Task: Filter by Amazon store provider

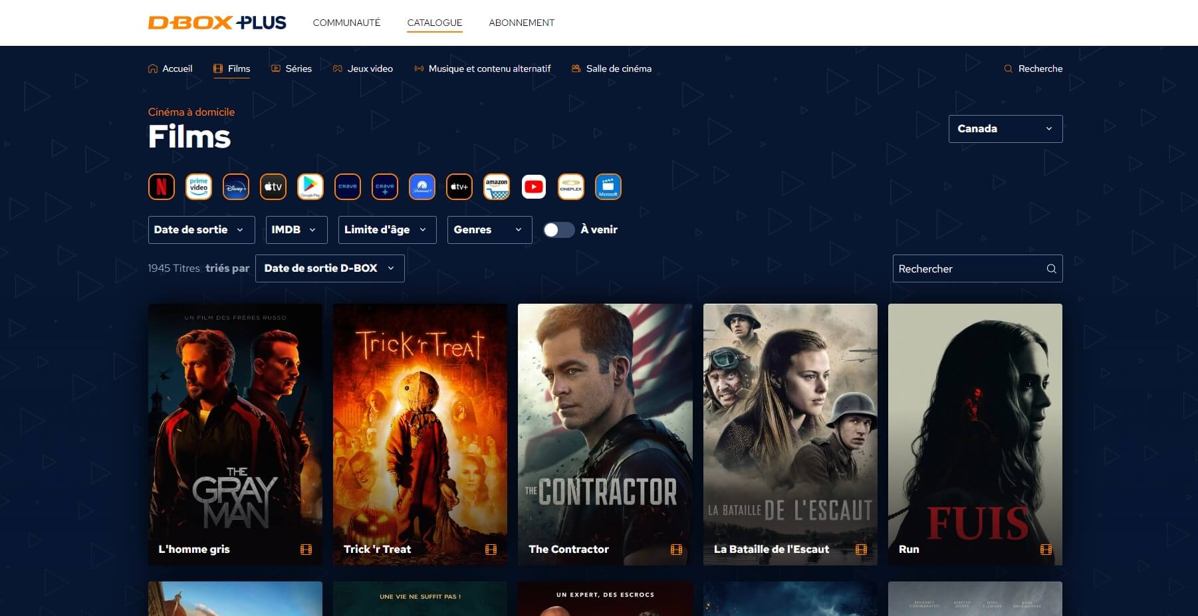Action: pyautogui.click(x=497, y=187)
